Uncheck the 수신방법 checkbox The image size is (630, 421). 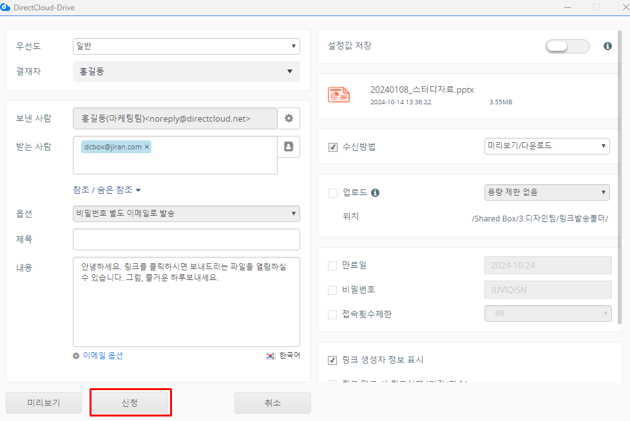pos(333,147)
